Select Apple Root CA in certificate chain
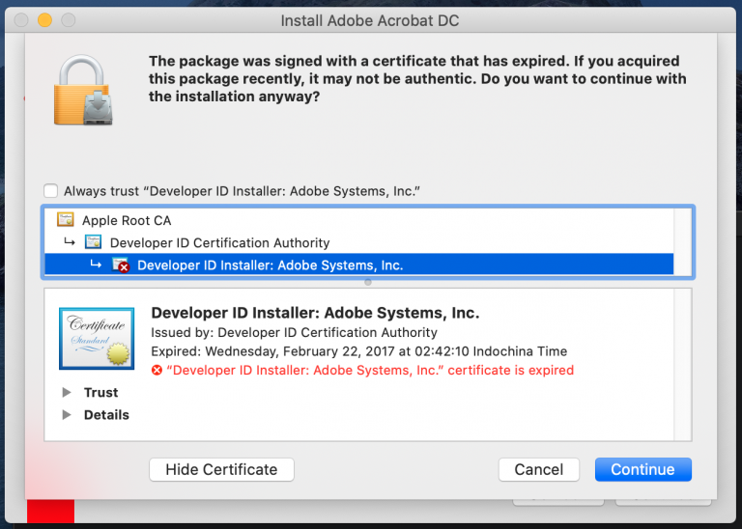The width and height of the screenshot is (742, 529). tap(358, 220)
